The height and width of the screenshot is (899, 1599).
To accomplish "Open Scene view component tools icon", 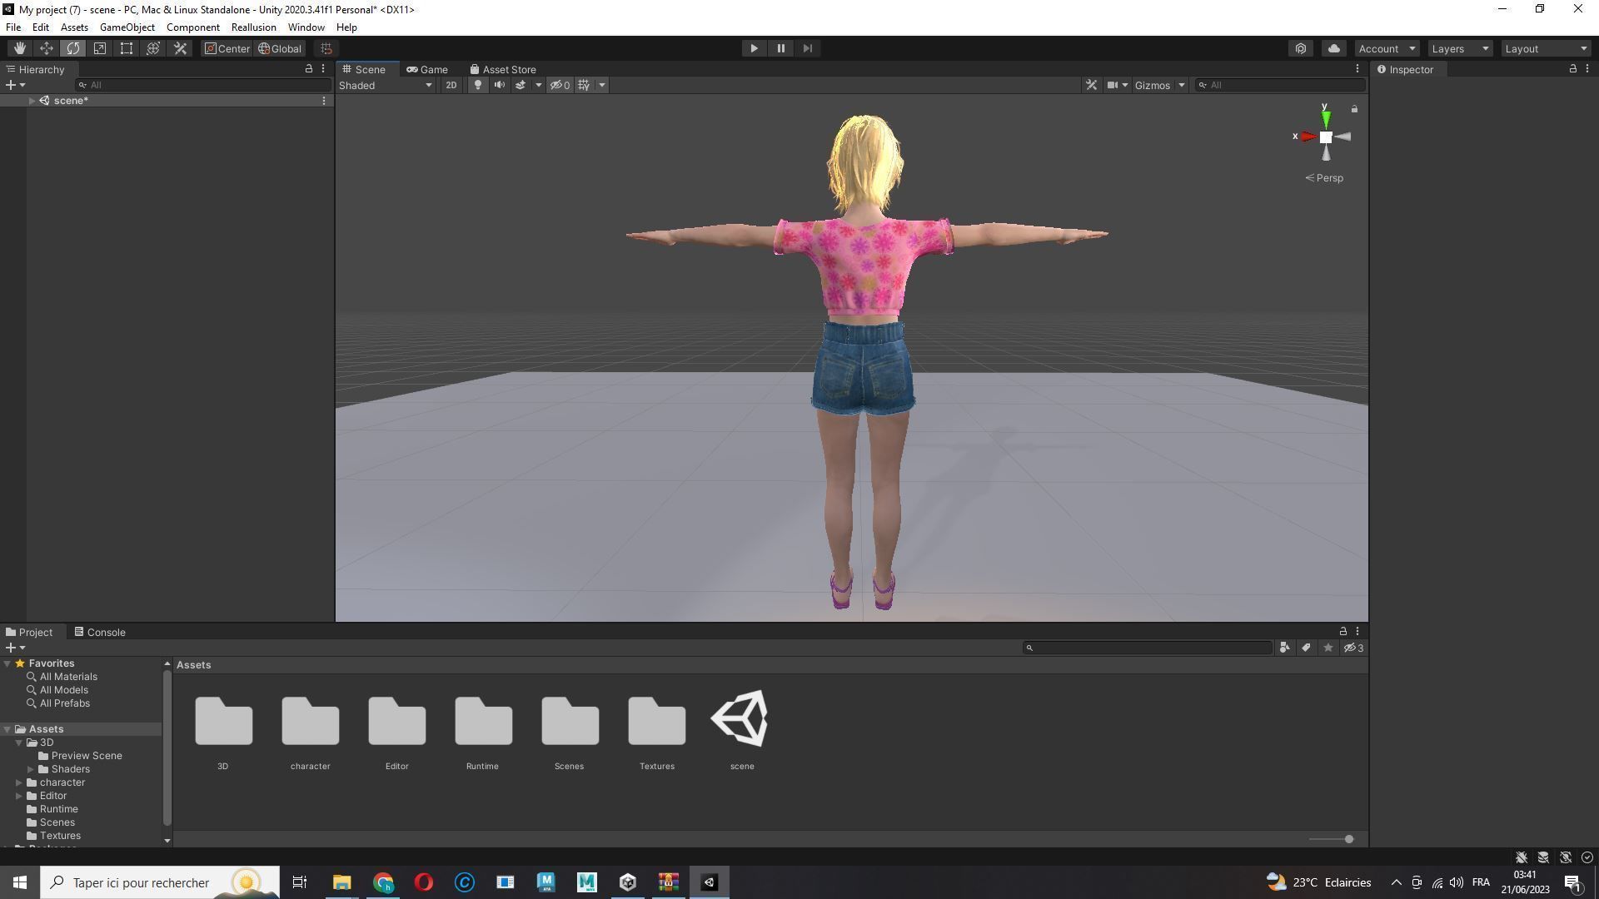I will click(1091, 85).
